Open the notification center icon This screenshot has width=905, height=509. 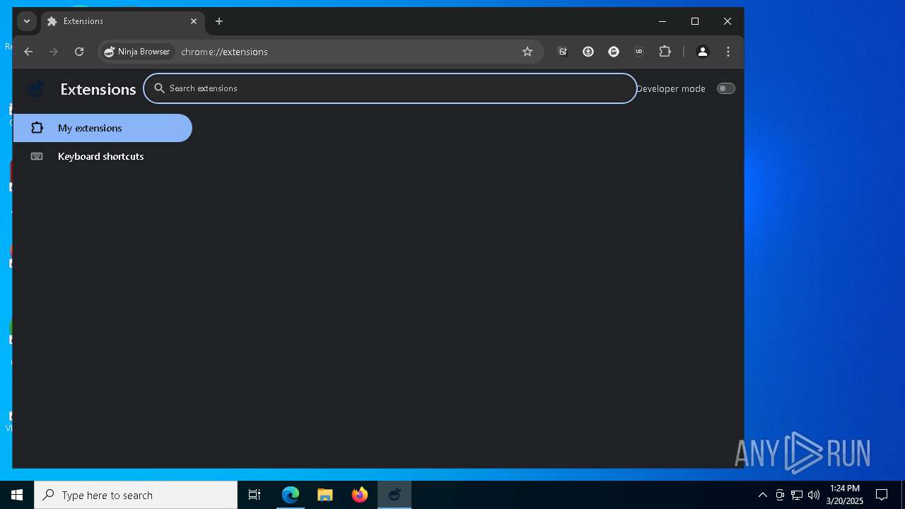coord(882,495)
